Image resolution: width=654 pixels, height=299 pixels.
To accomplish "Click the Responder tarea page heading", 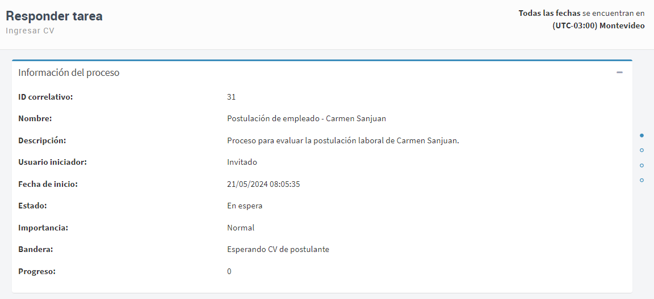I will [54, 16].
